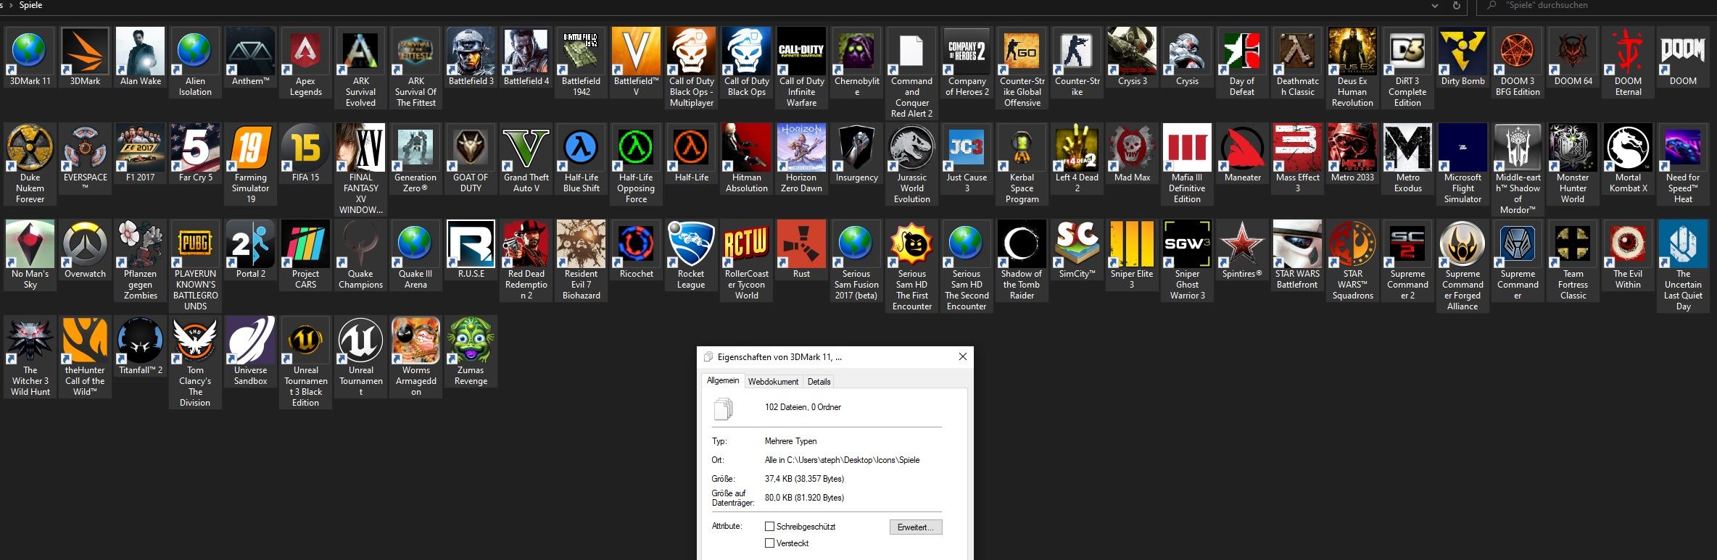
Task: Click the Microsoft Flight Simulator icon
Action: click(1462, 164)
